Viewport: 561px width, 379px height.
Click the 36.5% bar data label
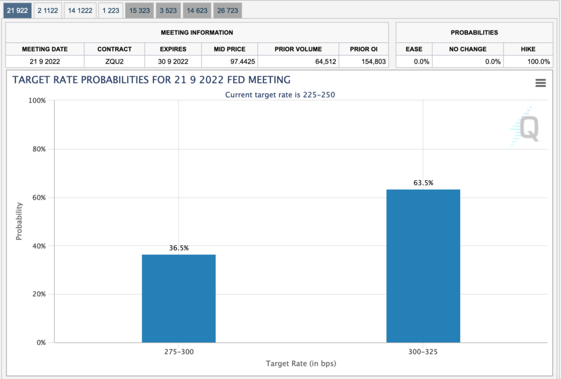(179, 248)
